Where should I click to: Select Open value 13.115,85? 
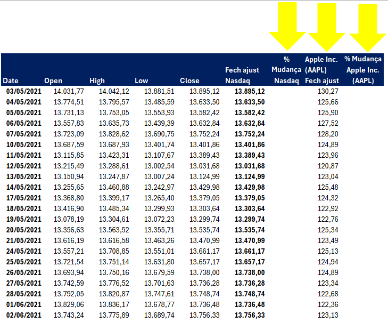click(x=69, y=155)
